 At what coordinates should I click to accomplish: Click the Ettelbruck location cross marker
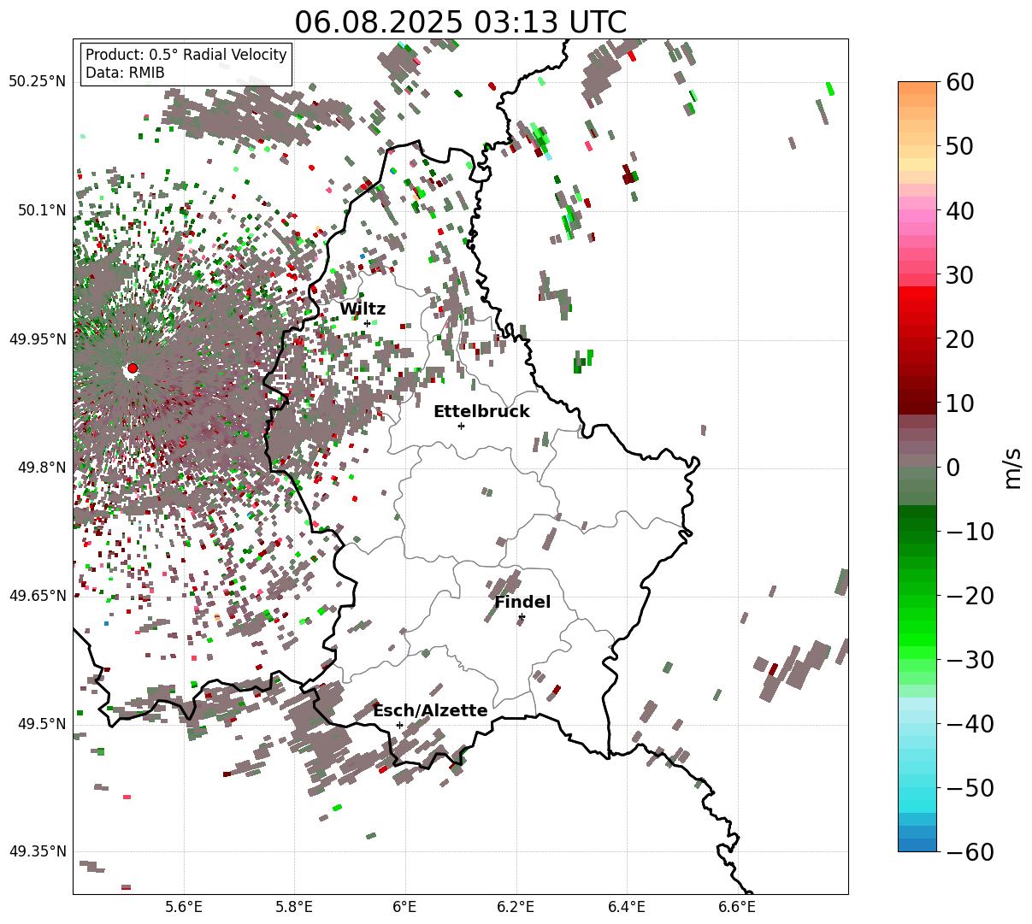click(461, 426)
